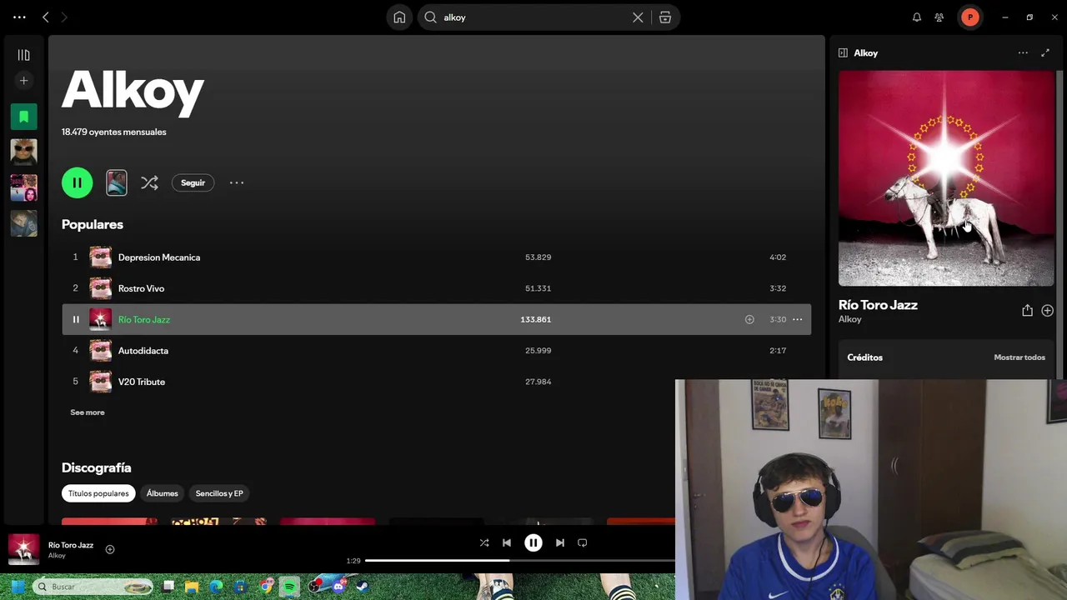Add track to library from side panel
The height and width of the screenshot is (600, 1067).
point(1047,310)
